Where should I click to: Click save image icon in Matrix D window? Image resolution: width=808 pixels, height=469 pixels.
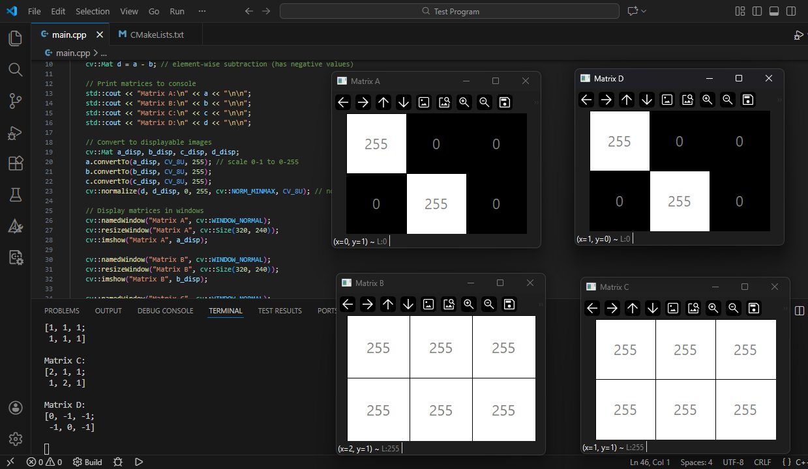point(748,100)
